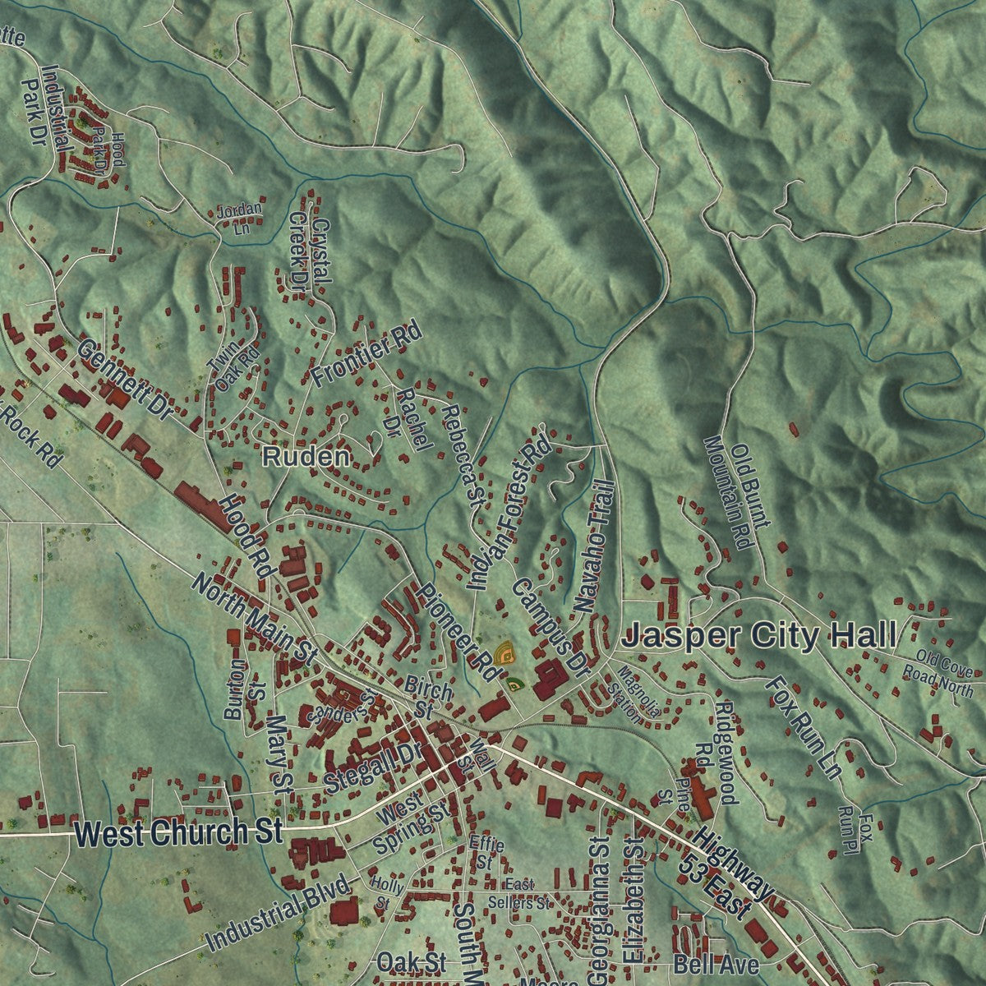
Task: Select the Ruden place label
Action: point(306,457)
